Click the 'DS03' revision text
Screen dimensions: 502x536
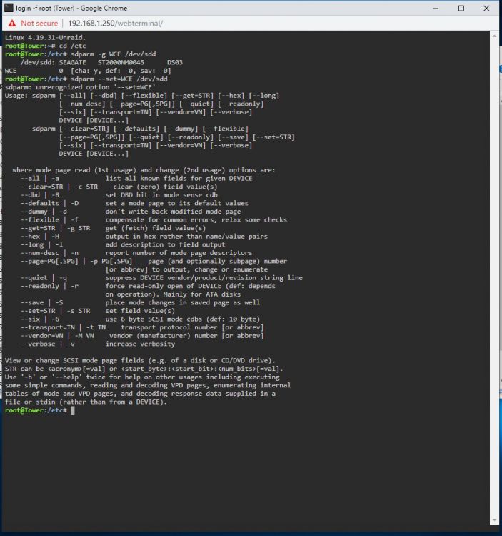(x=175, y=63)
